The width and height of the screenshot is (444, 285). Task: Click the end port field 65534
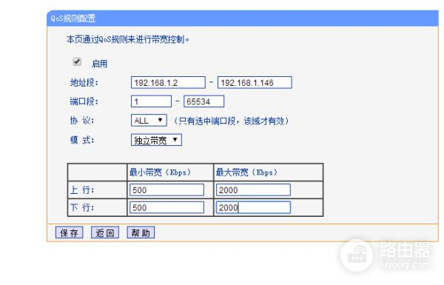(204, 101)
